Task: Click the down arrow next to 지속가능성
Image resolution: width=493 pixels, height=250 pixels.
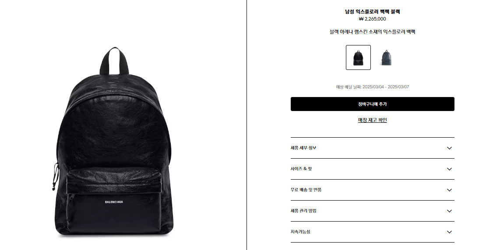Action: pyautogui.click(x=449, y=232)
